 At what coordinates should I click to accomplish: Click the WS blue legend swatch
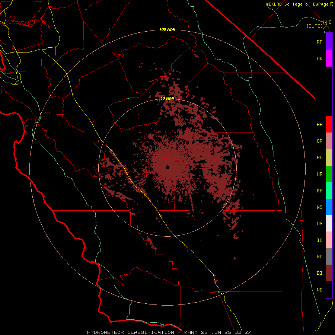(x=329, y=207)
